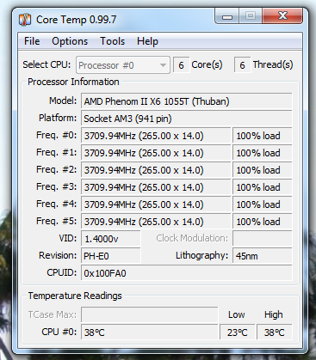Expand the Select CPU dropdown
The height and width of the screenshot is (360, 316).
(x=123, y=65)
